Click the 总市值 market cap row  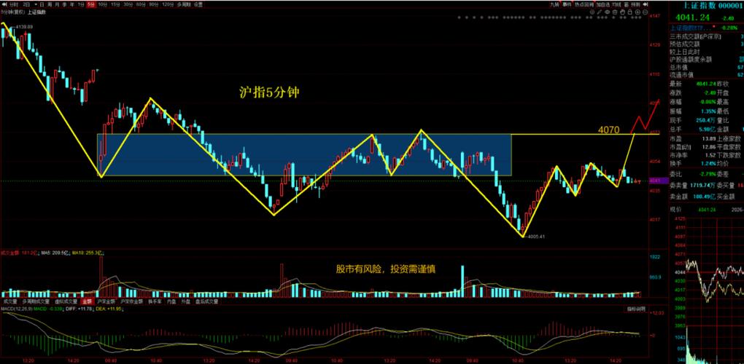pos(707,67)
